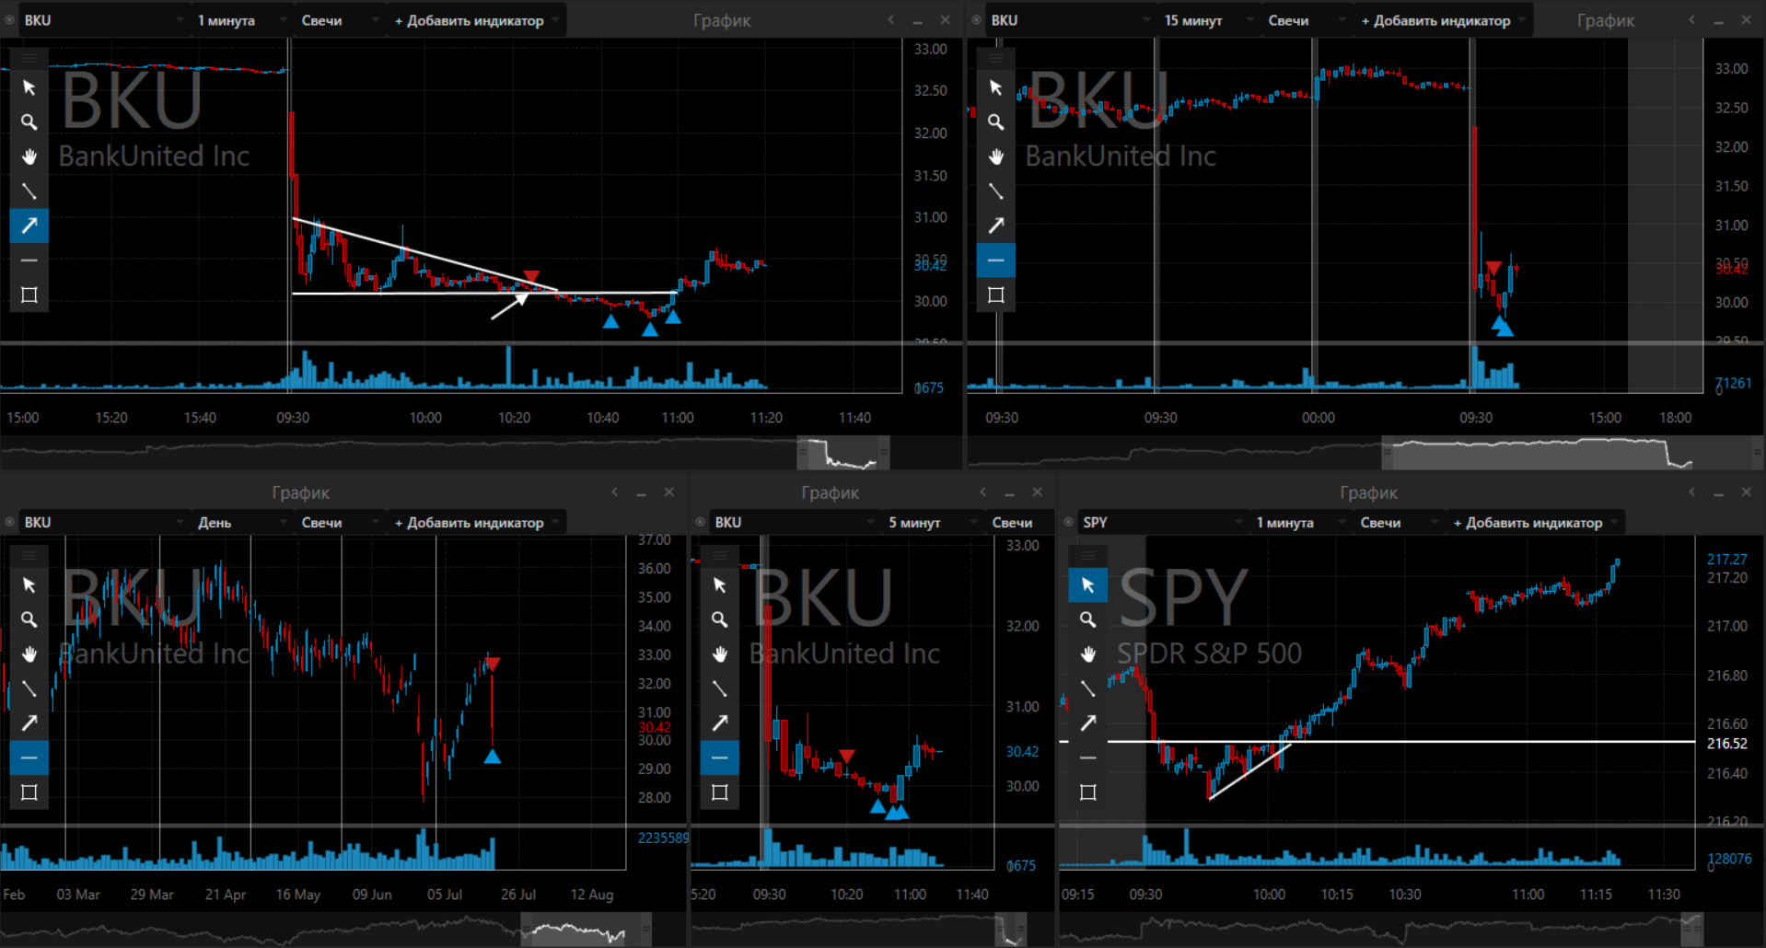Click the navigator range slider under BKU 15-minute chart
Image resolution: width=1766 pixels, height=948 pixels.
tap(1528, 453)
